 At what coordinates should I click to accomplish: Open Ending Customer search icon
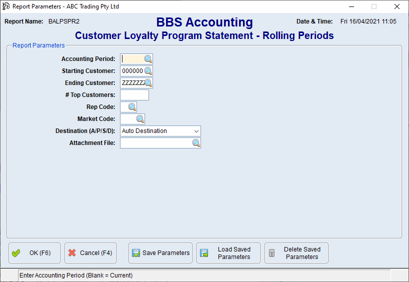click(x=148, y=83)
